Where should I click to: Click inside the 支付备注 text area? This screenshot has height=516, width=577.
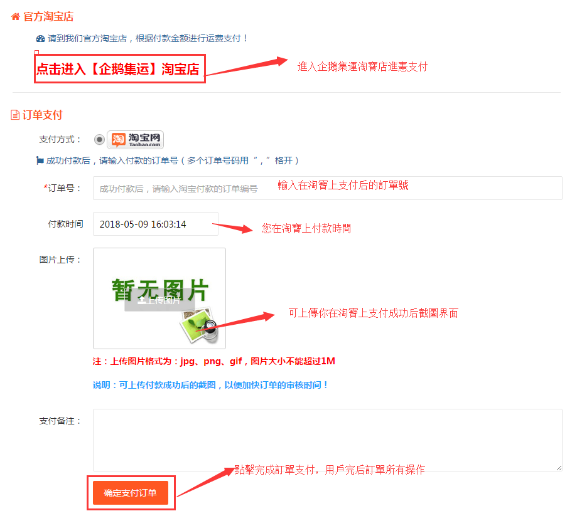click(328, 440)
